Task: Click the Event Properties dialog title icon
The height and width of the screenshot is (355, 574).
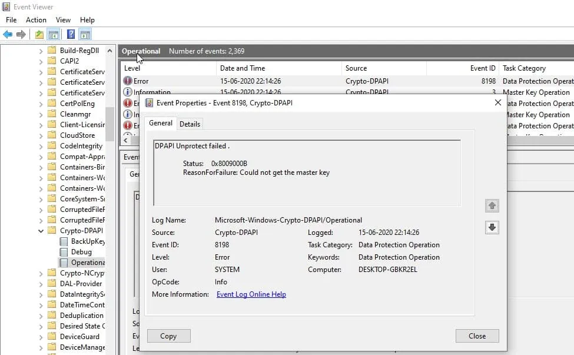Action: tap(149, 103)
